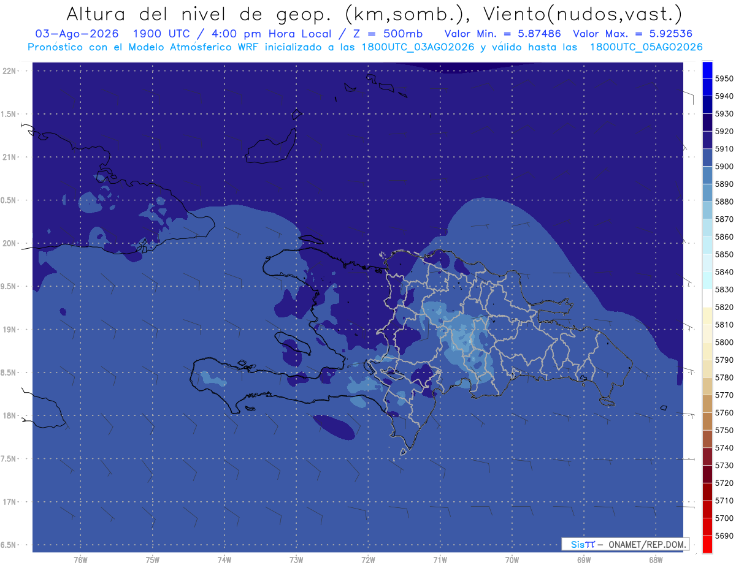Pick the tan swatch between 5770 and 5780
The image size is (736, 568).
tap(707, 387)
